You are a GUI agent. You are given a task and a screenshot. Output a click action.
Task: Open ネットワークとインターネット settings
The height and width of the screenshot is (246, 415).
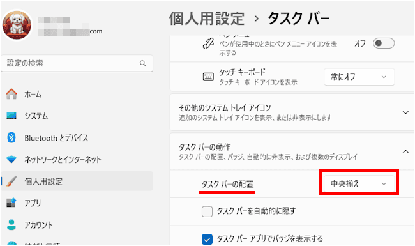(x=77, y=159)
